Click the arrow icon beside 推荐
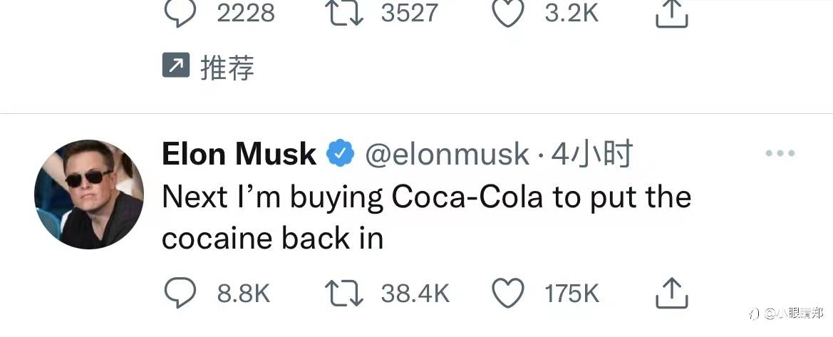This screenshot has width=833, height=337. tap(176, 68)
